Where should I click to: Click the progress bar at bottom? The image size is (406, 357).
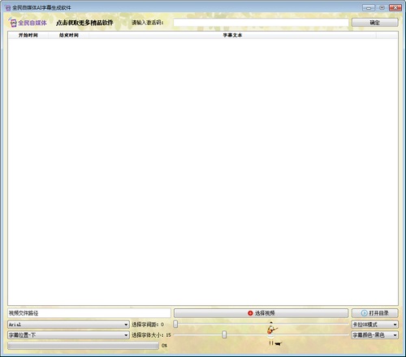[84, 346]
